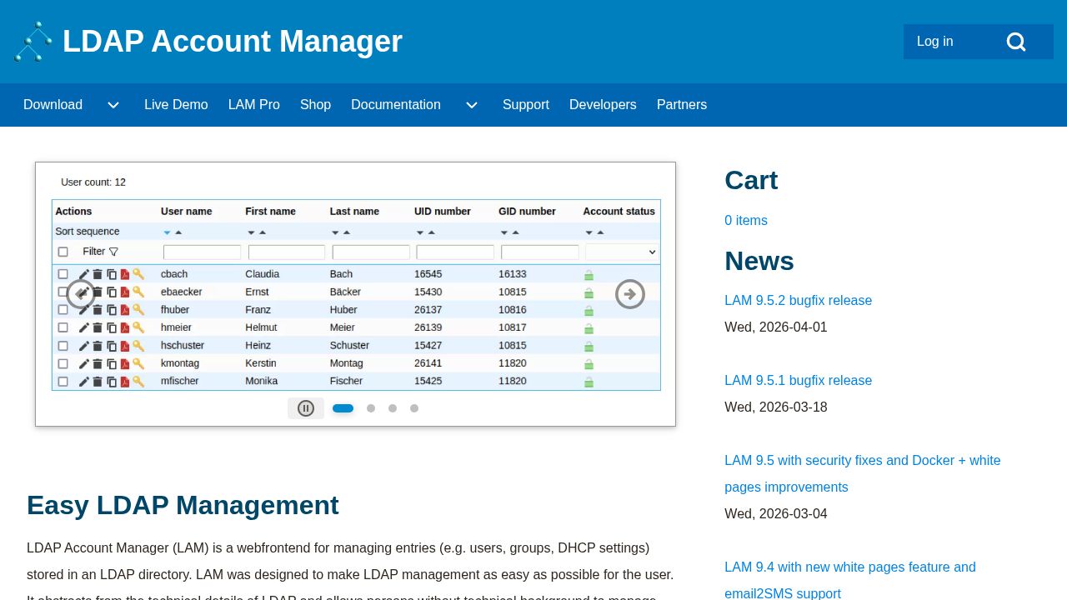Click the Log in button
This screenshot has width=1067, height=600.
935,42
